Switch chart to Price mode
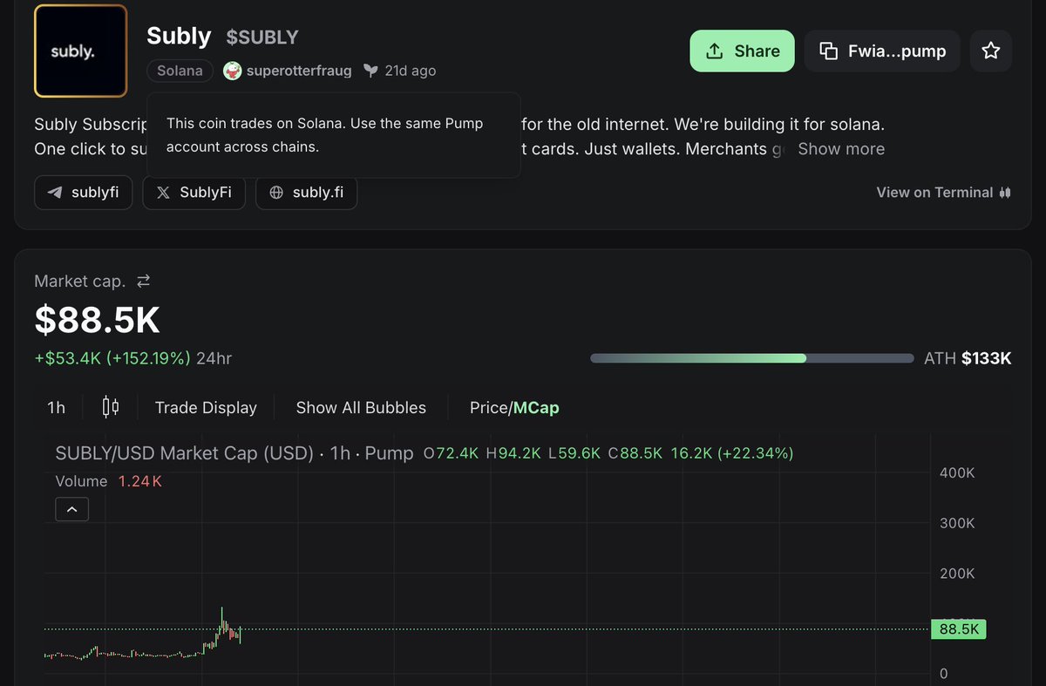This screenshot has width=1046, height=686. point(488,407)
